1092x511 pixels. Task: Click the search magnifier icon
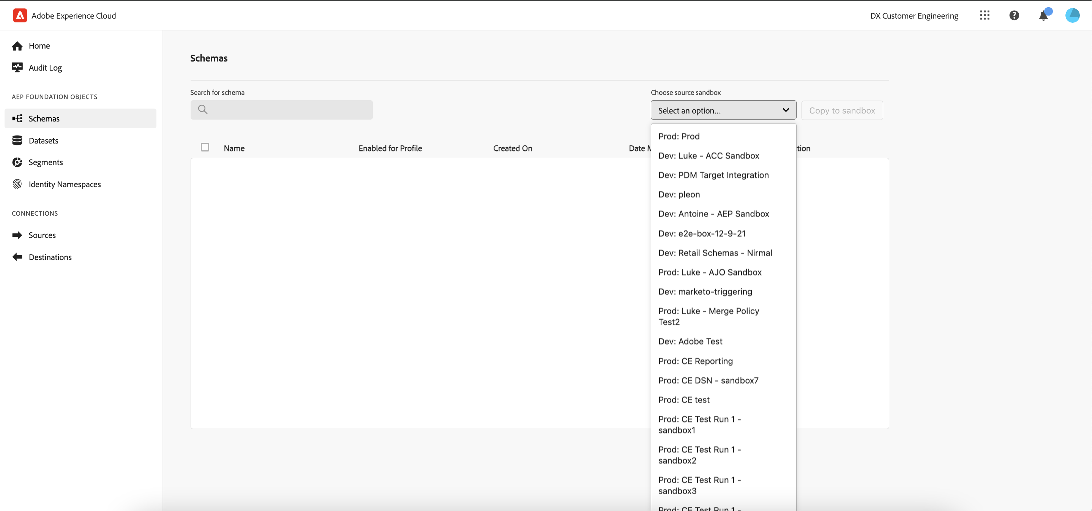[203, 110]
